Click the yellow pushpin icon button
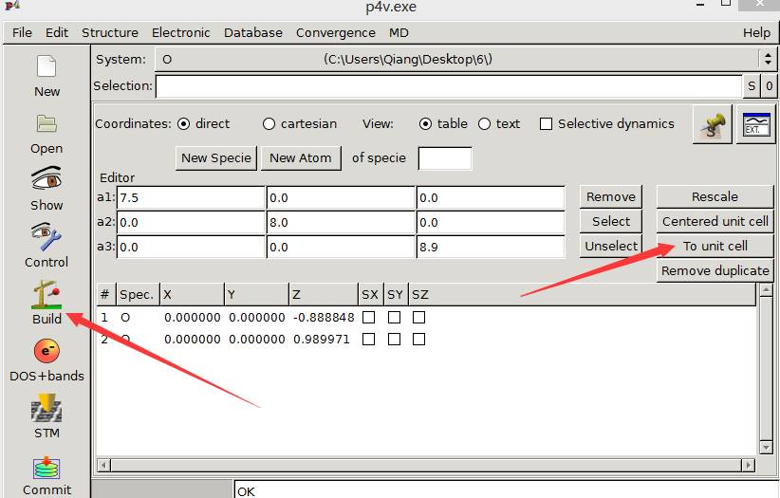780x498 pixels. [x=712, y=125]
